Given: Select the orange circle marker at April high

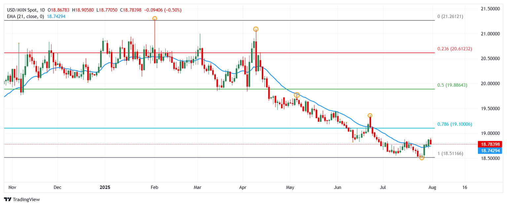Looking at the screenshot, I should coord(255,29).
